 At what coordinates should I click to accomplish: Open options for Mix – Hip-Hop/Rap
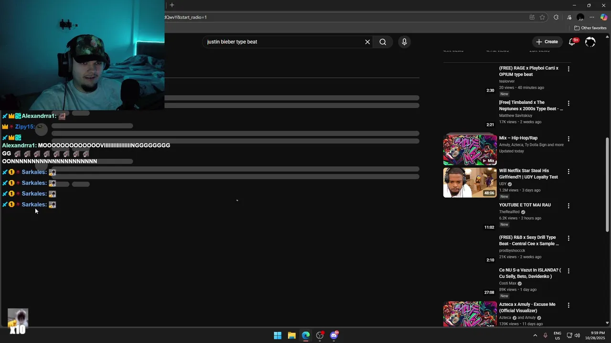point(569,139)
